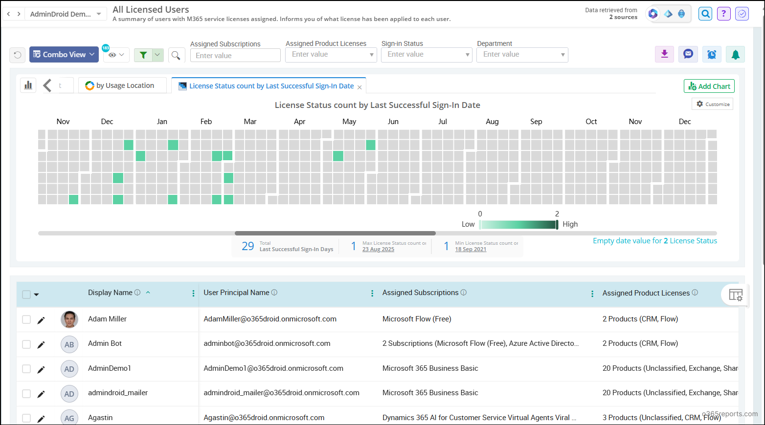Click the email report chat icon
The image size is (765, 425).
pos(688,54)
